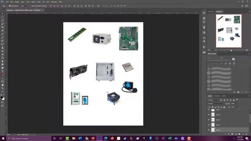
Task: Select the Hand tool
Action: click(x=2, y=85)
